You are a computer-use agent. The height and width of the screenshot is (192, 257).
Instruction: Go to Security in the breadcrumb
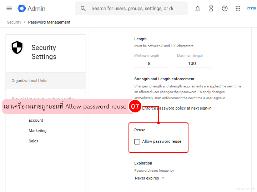[14, 22]
